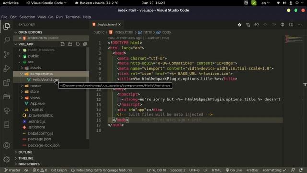The height and width of the screenshot is (173, 307).
Task: Toggle Formatting check in status bar
Action: pos(274,170)
